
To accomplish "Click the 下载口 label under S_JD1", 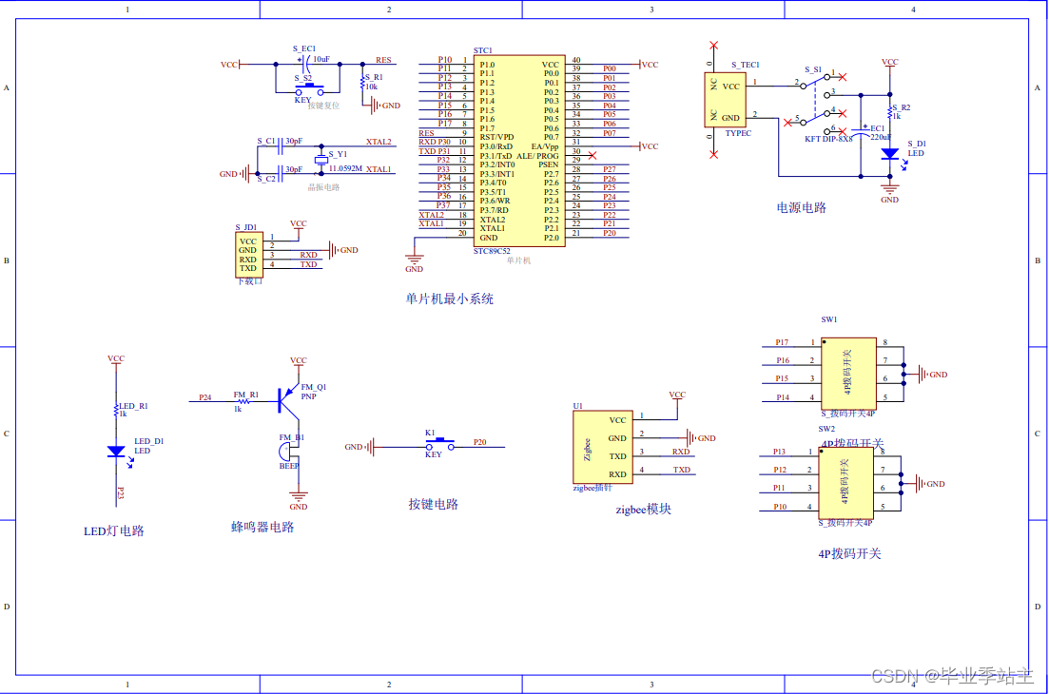I will [249, 281].
